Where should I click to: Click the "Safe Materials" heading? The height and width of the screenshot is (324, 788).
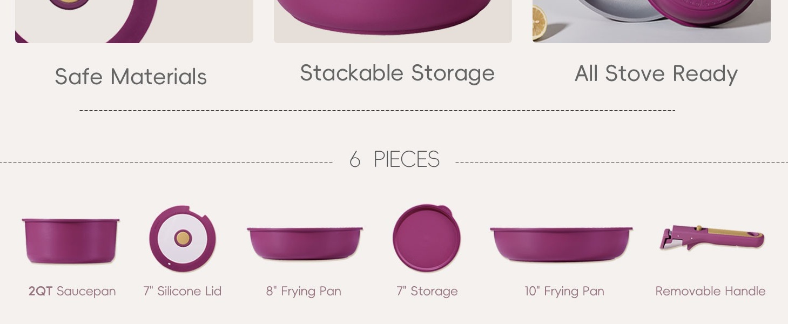click(x=131, y=77)
